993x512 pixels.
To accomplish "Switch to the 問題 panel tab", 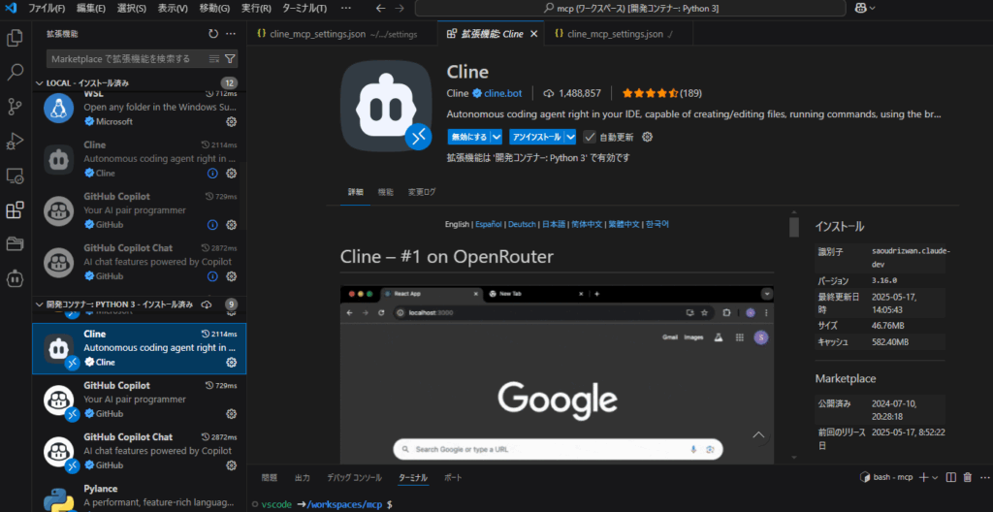I will click(x=270, y=478).
